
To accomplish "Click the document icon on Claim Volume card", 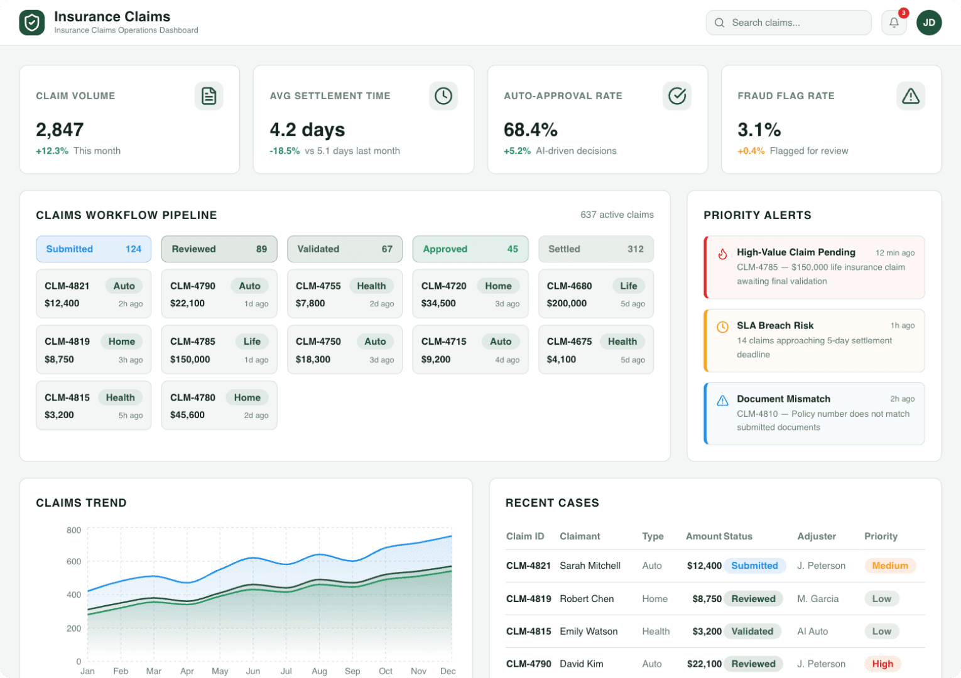I will pos(209,95).
